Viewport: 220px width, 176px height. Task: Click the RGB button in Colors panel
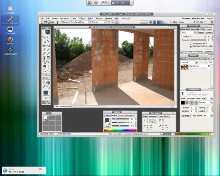107,126
